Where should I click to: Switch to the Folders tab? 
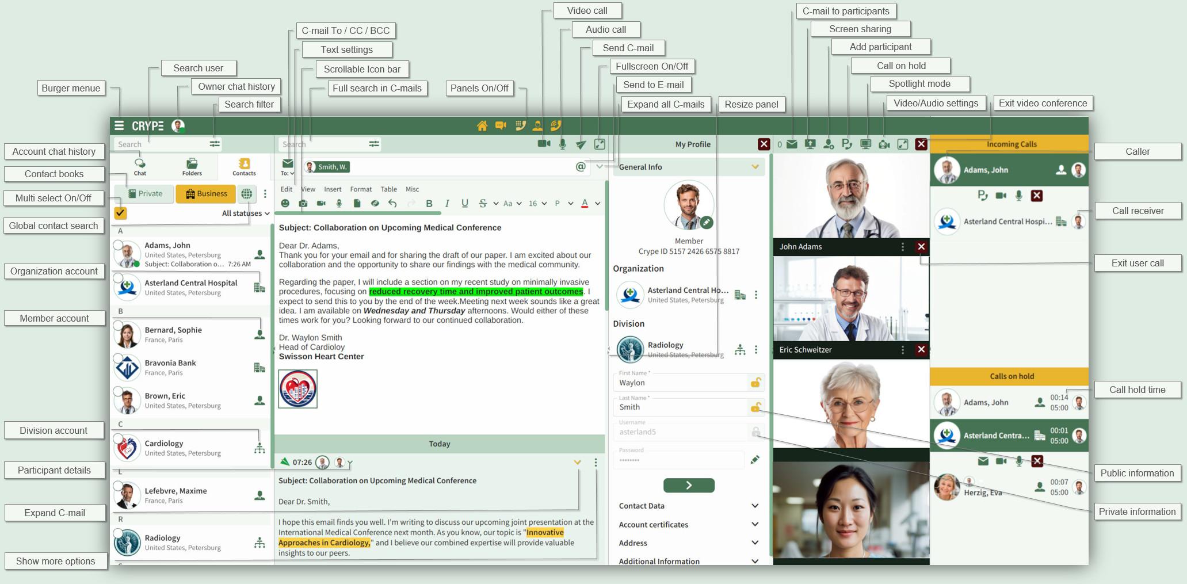click(192, 167)
